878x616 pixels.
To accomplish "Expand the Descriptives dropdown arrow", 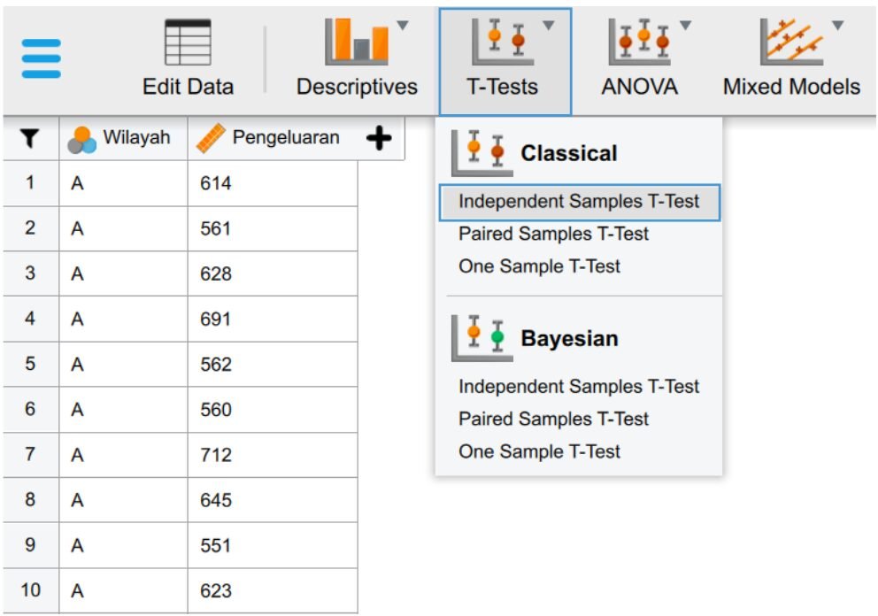I will click(403, 25).
